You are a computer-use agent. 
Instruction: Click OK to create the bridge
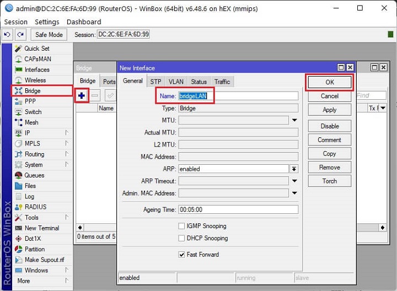[330, 82]
